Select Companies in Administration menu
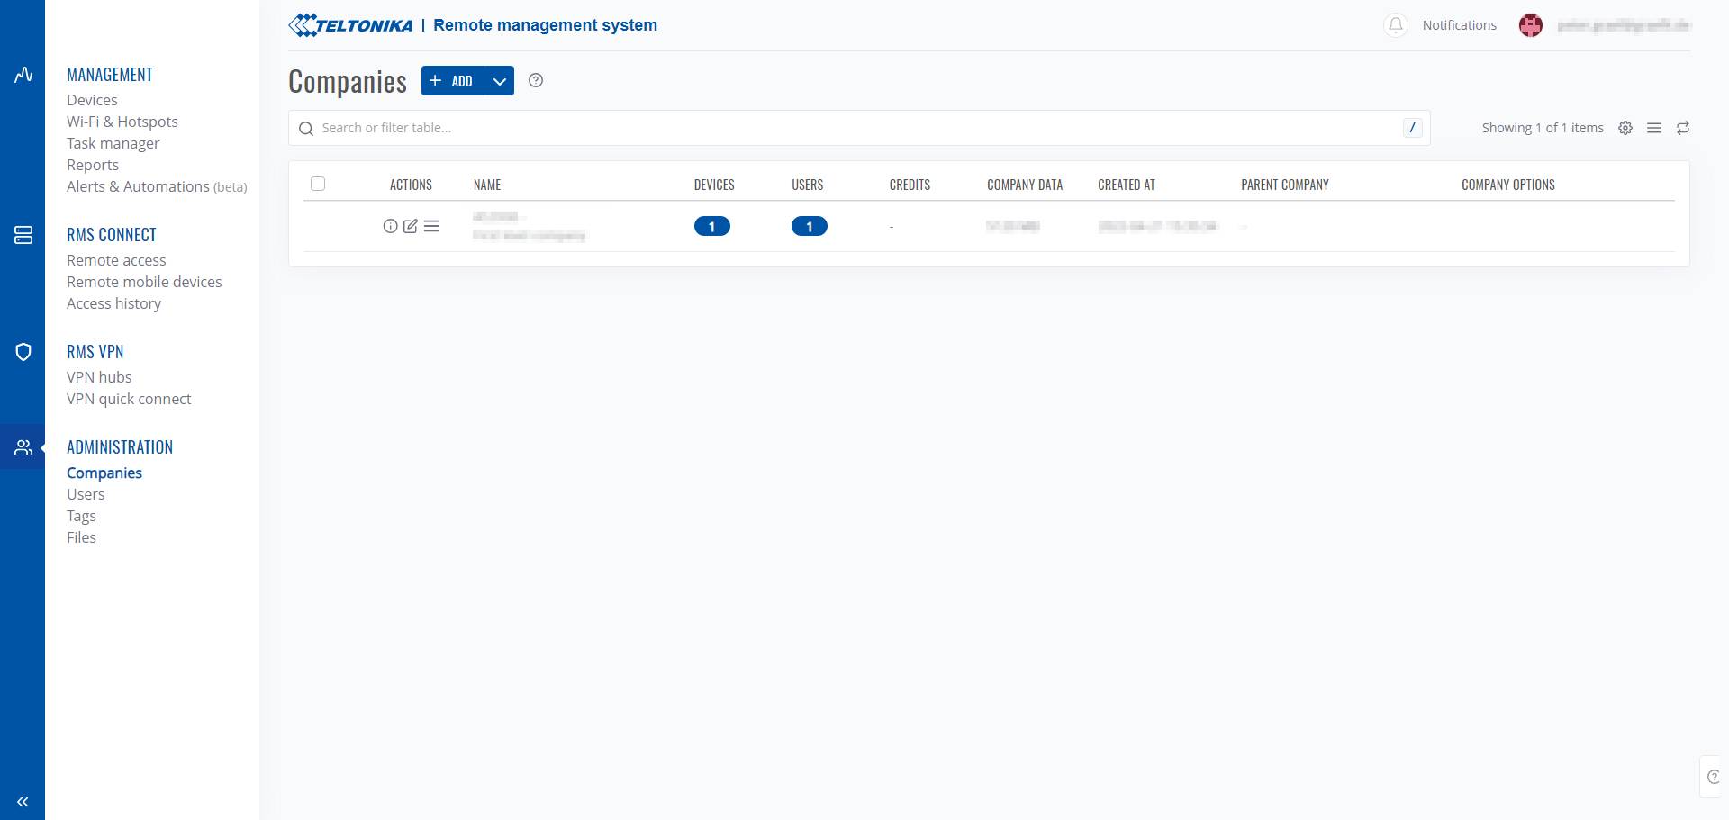 104,473
